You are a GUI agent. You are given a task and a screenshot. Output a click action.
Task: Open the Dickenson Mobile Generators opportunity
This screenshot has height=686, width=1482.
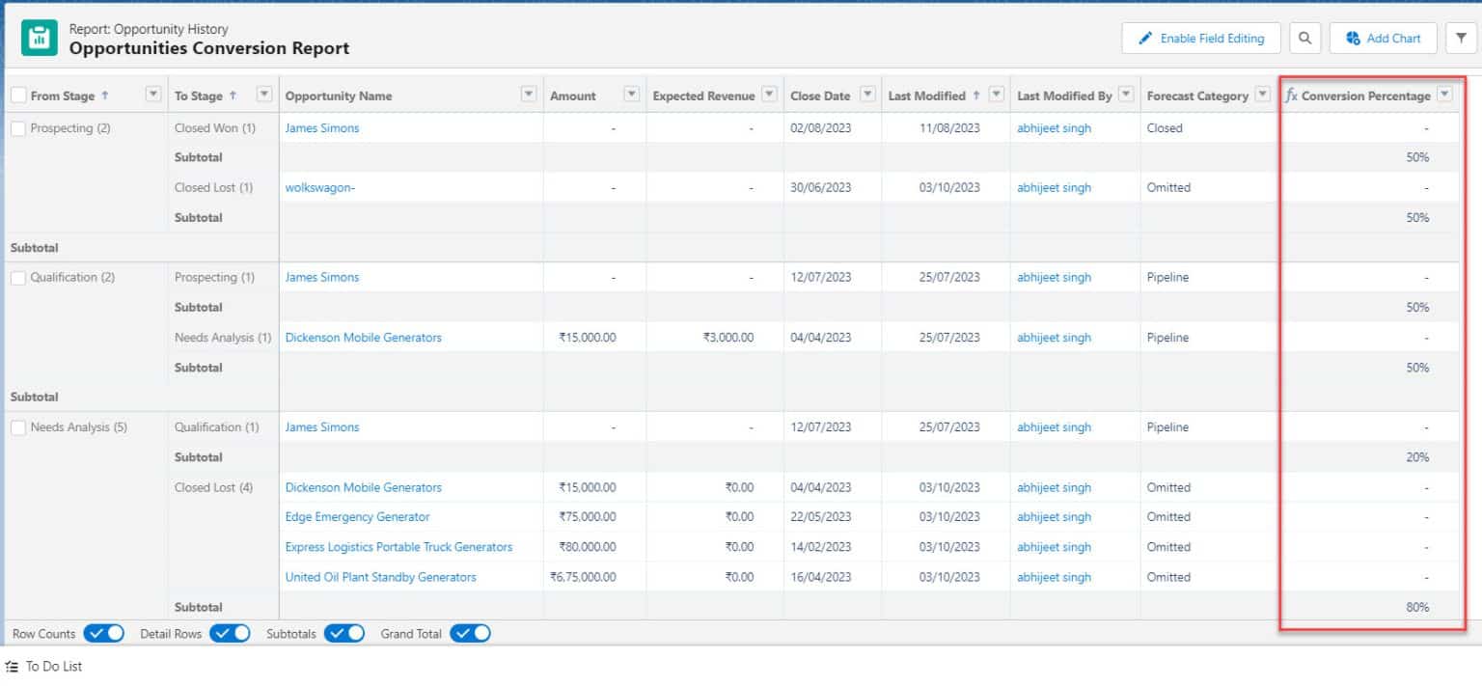click(364, 337)
